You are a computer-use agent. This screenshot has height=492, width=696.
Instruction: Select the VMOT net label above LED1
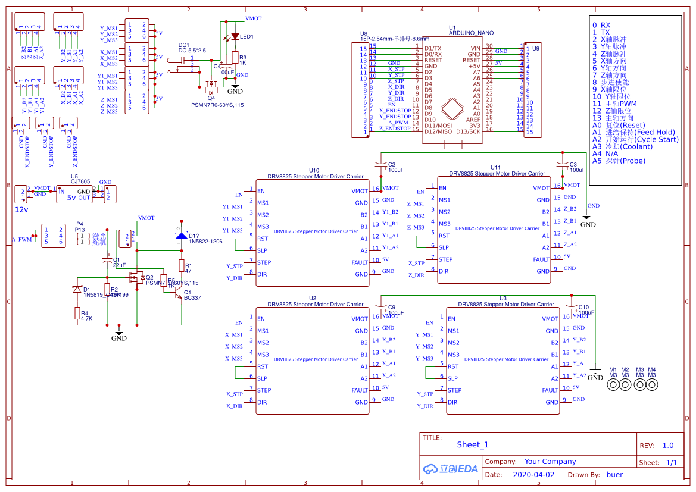pos(254,18)
